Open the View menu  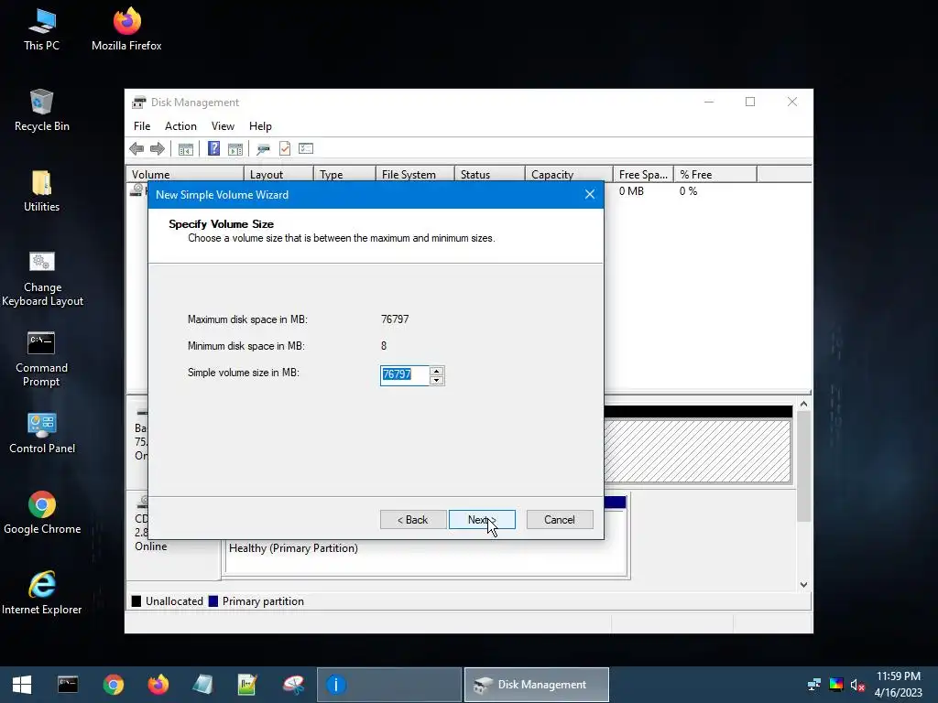223,126
